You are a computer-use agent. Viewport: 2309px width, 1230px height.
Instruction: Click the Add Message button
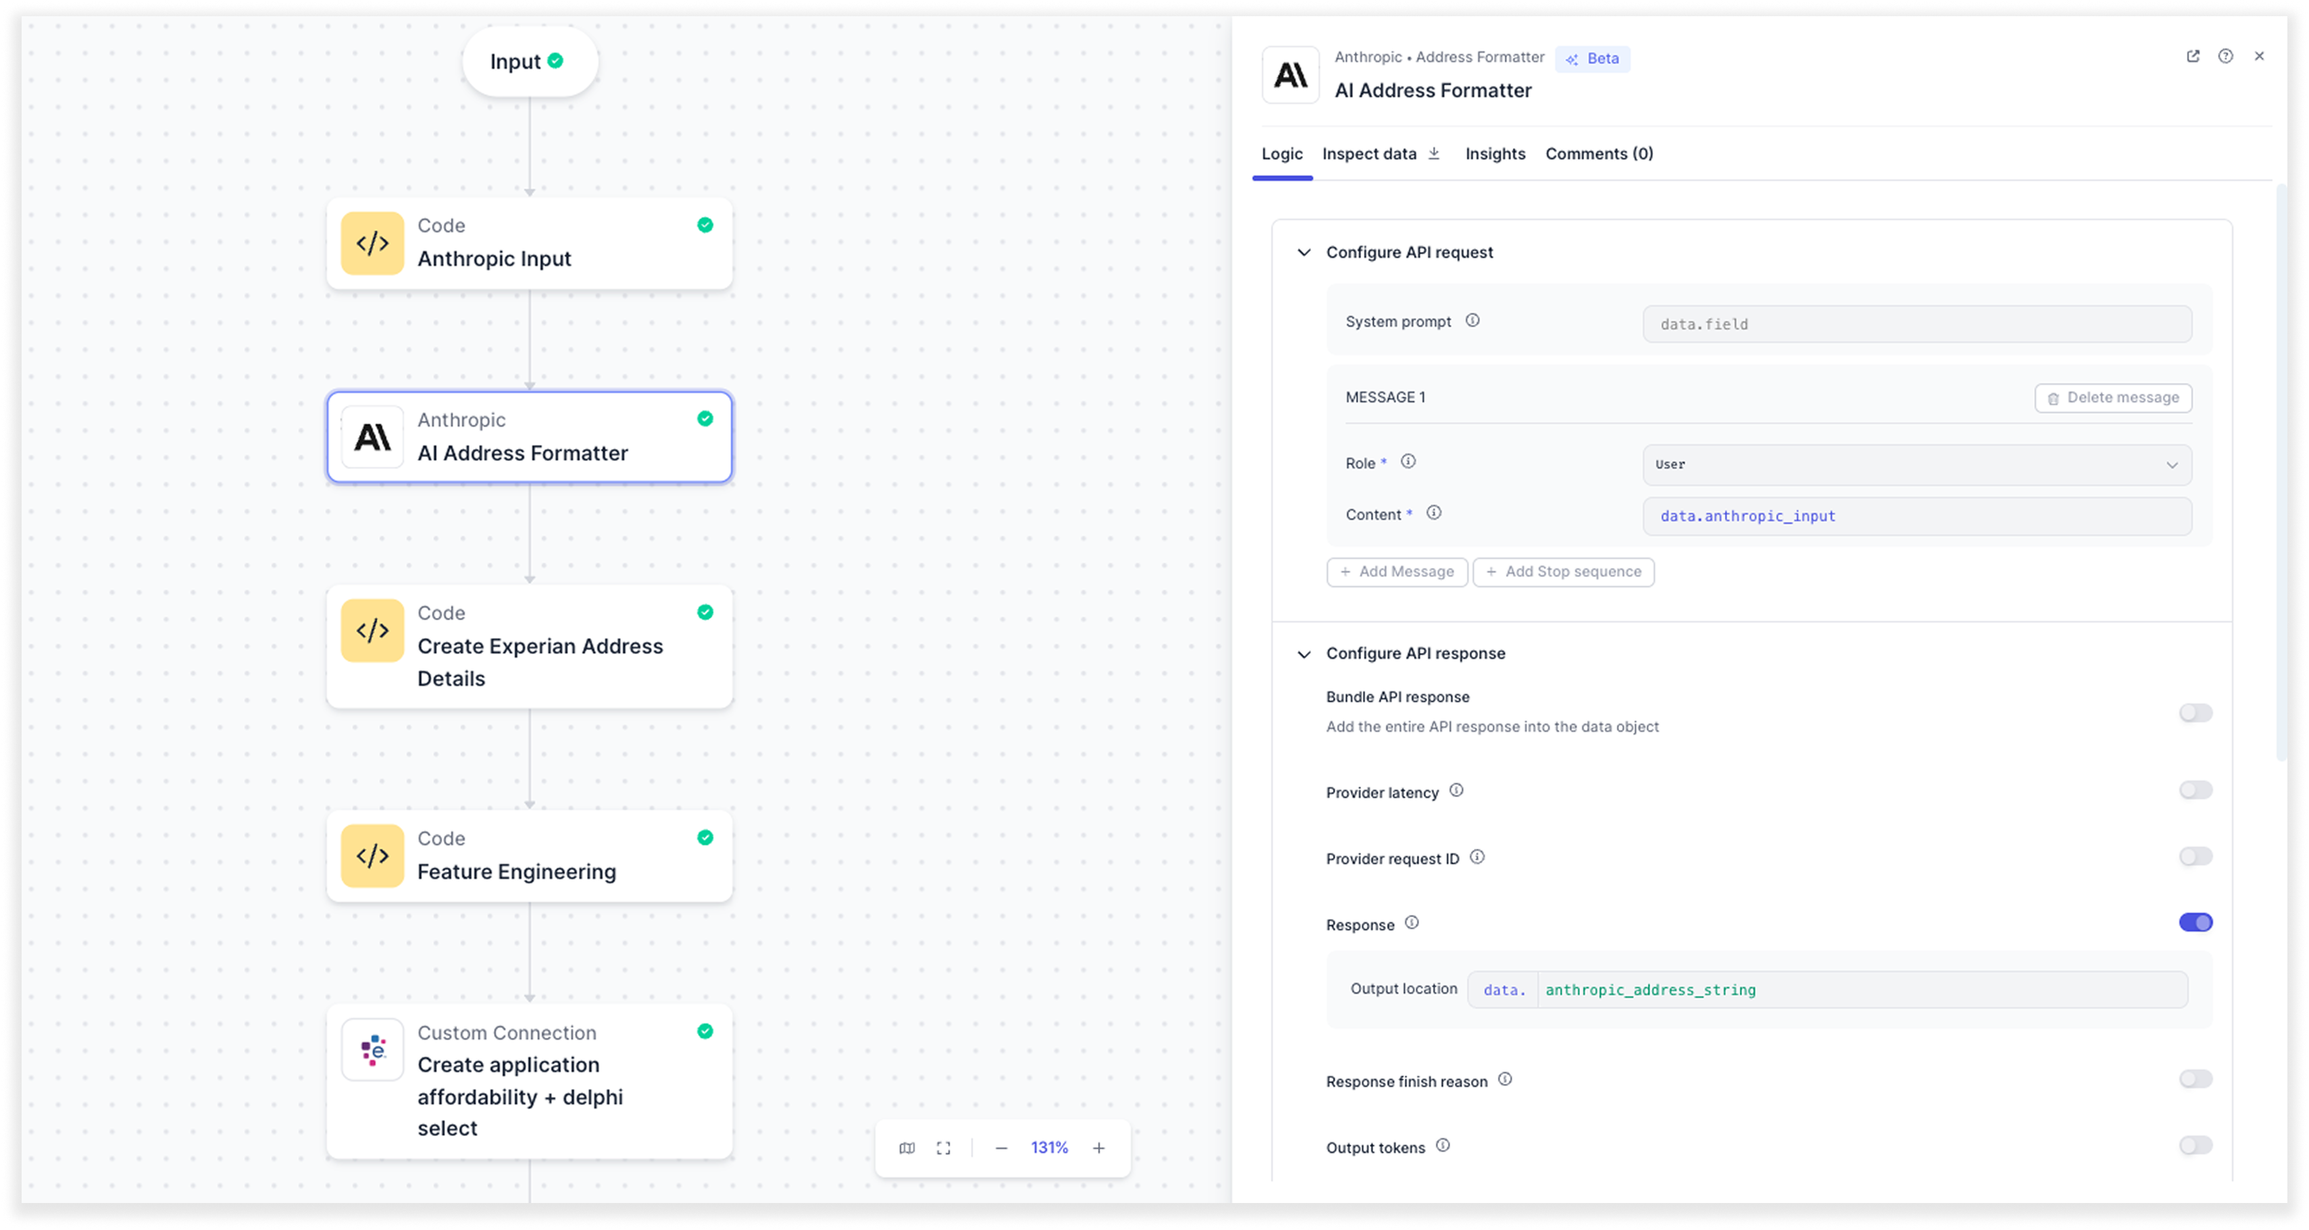pos(1396,572)
